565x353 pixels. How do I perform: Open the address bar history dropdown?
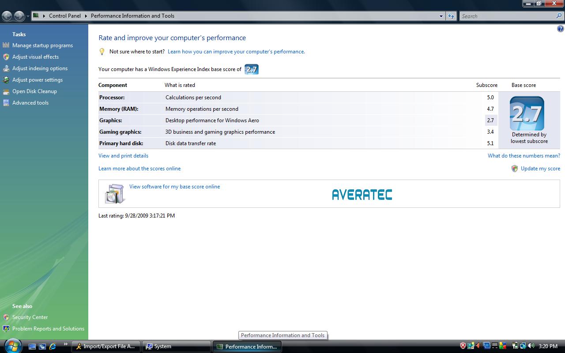point(441,16)
